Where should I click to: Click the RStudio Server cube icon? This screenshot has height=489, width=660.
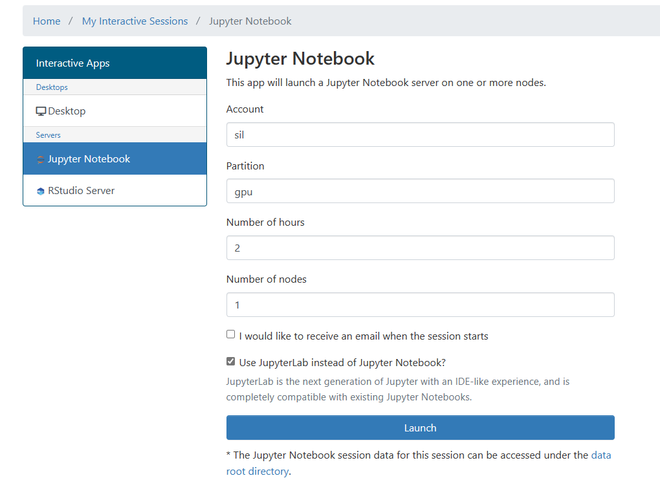pyautogui.click(x=40, y=191)
